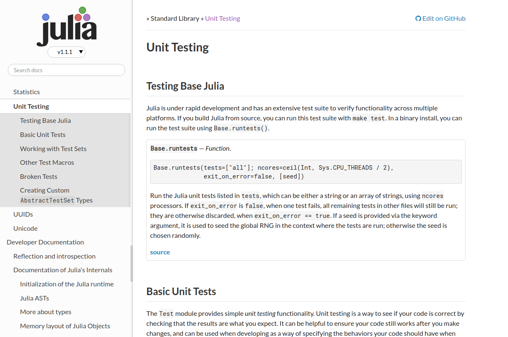
Task: Open the Statistics page in sidebar
Action: (x=27, y=92)
